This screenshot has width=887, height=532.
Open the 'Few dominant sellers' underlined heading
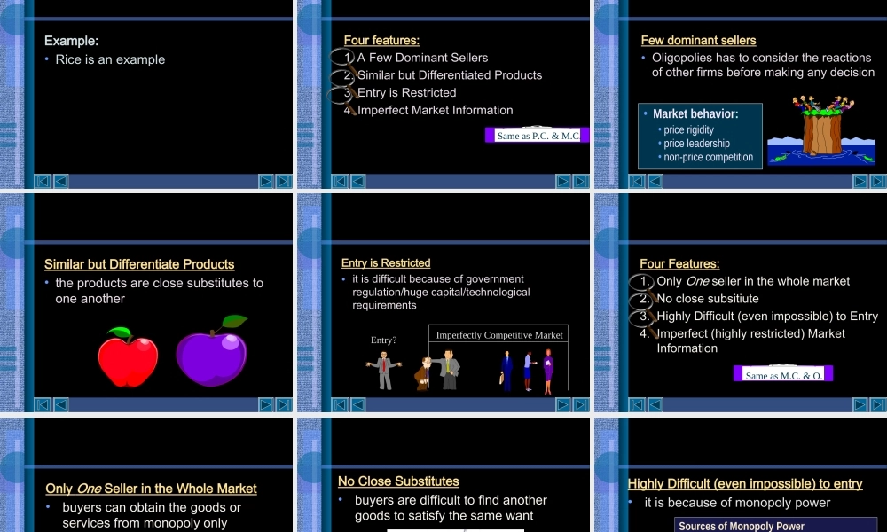698,41
